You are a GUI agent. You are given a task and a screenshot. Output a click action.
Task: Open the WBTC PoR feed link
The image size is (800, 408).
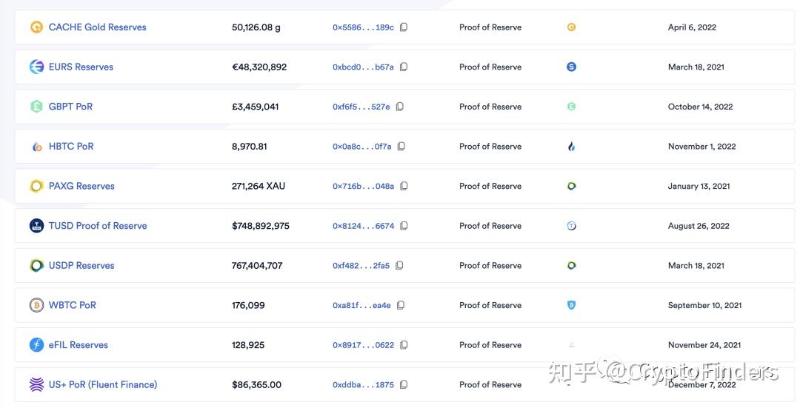[73, 305]
